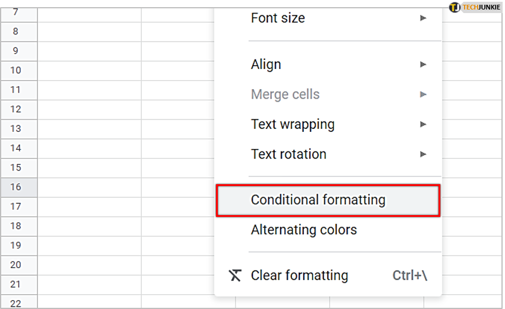The image size is (505, 309).
Task: Choose Alternating colors from the menu
Action: tap(328, 230)
